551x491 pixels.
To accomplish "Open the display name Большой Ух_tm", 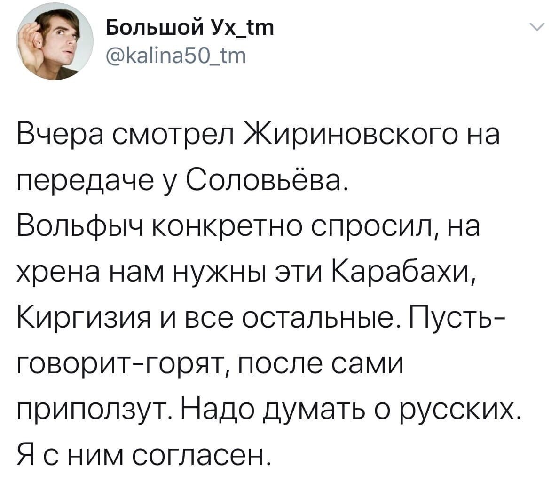I will tap(190, 28).
